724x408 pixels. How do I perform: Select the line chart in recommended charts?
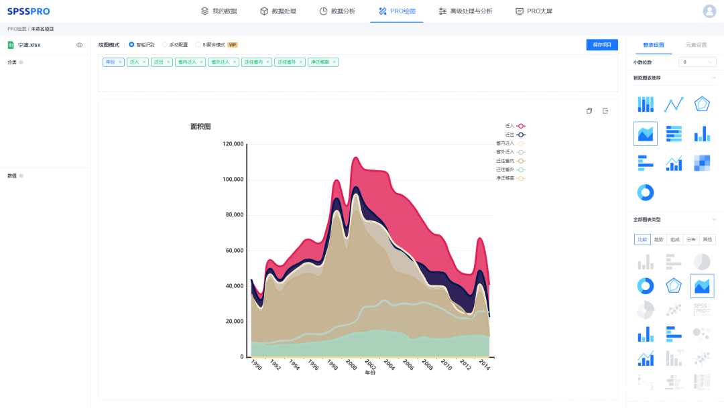(674, 105)
